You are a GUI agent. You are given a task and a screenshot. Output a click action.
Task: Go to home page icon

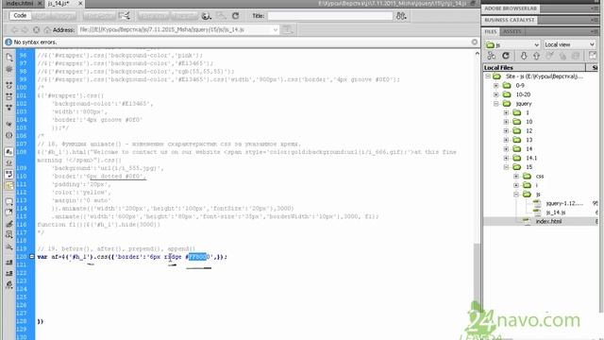coord(47,29)
